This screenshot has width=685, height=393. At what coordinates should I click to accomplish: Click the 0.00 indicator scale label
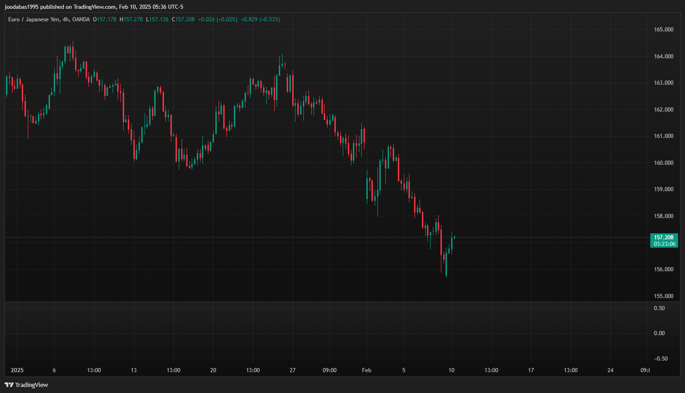pyautogui.click(x=659, y=333)
